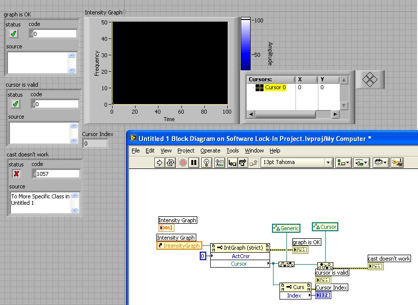The height and width of the screenshot is (305, 418).
Task: Click the 'cast doesn't work' source text box
Action: [41, 203]
